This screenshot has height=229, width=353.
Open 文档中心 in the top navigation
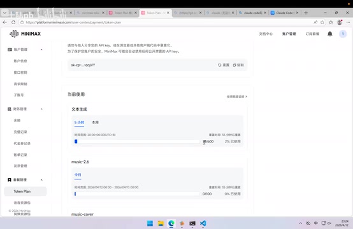266,34
